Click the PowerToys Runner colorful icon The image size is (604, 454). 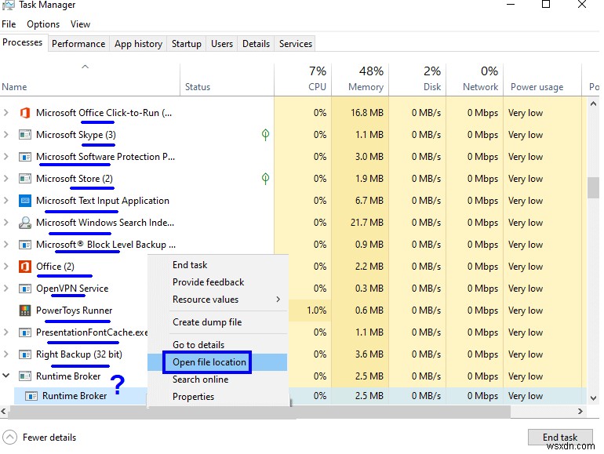coord(24,311)
